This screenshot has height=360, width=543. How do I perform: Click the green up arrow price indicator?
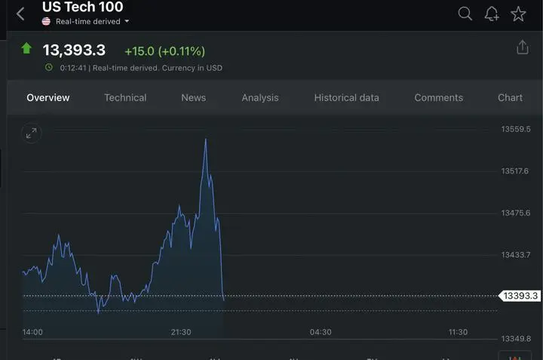pos(26,48)
